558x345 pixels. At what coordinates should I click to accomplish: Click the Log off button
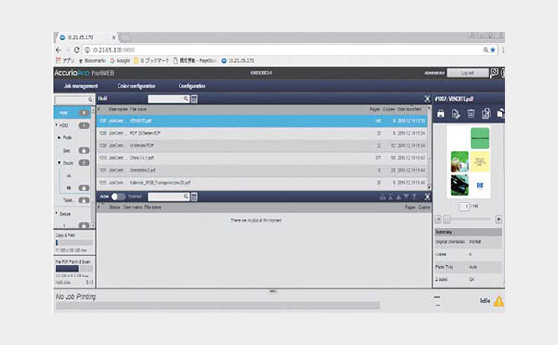[x=467, y=73]
